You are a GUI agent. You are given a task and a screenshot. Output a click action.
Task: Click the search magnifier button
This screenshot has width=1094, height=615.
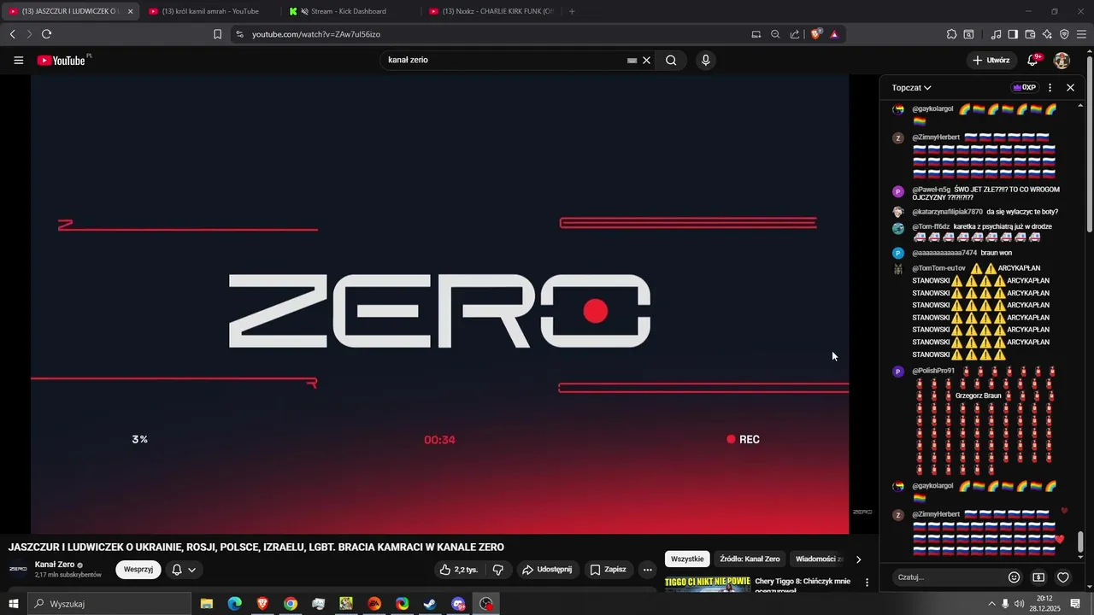(671, 61)
